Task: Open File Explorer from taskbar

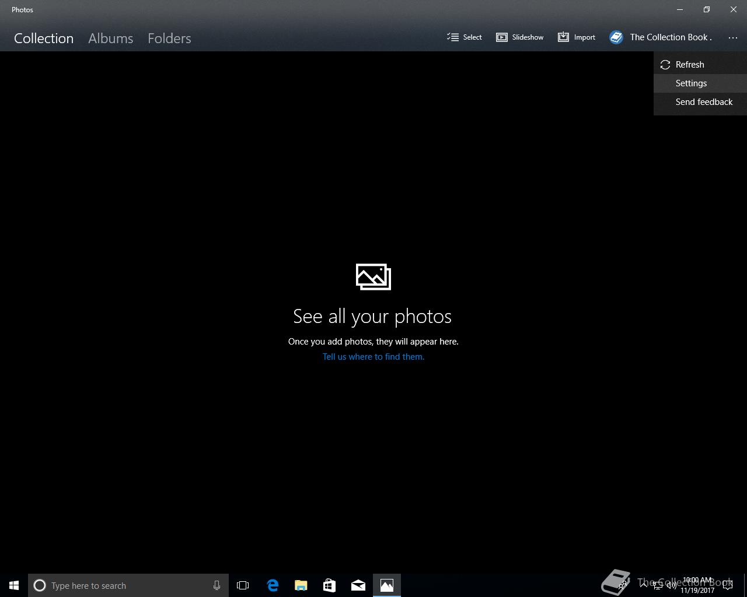Action: (x=301, y=585)
